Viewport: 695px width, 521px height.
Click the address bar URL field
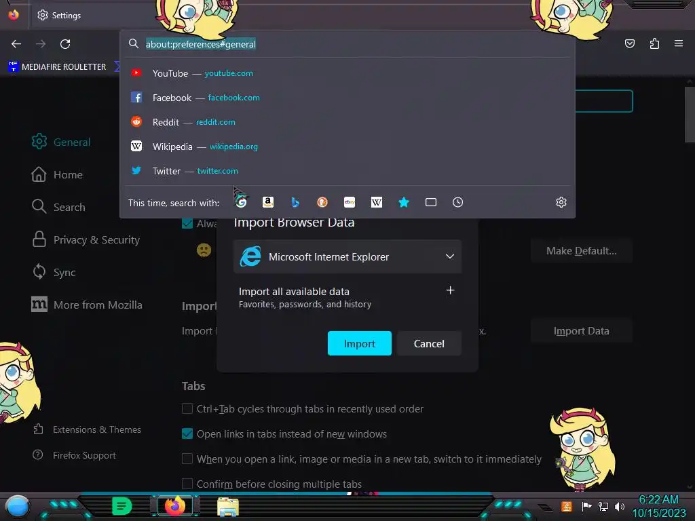[347, 44]
